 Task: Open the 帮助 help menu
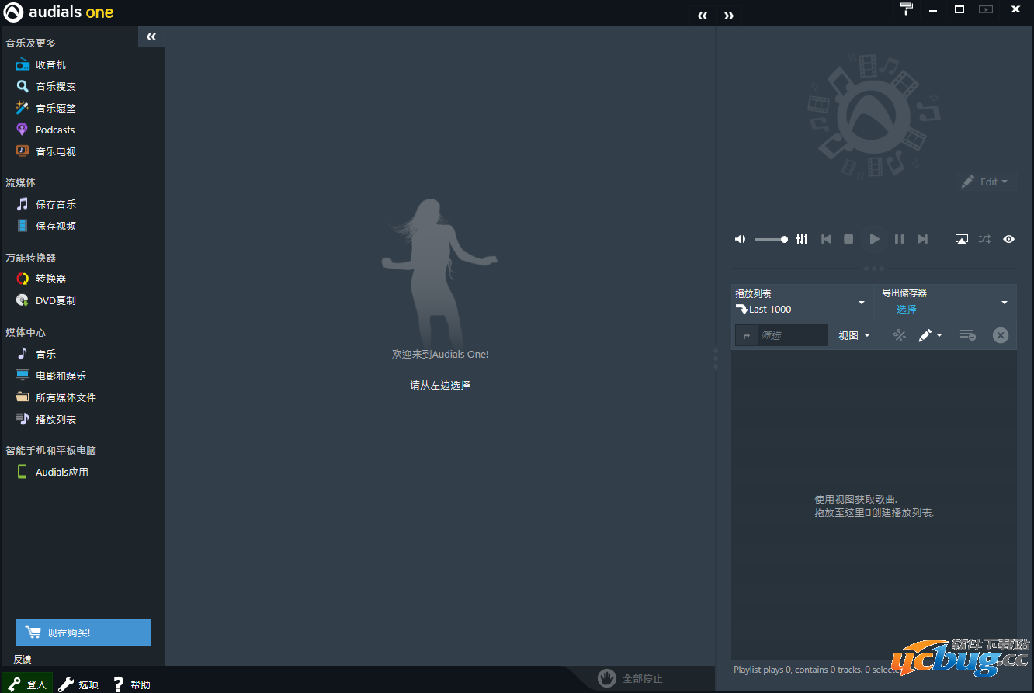click(x=132, y=684)
